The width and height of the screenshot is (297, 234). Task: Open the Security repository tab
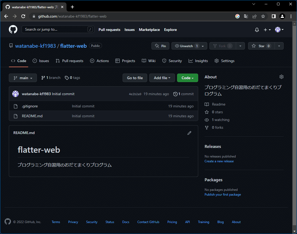click(172, 61)
